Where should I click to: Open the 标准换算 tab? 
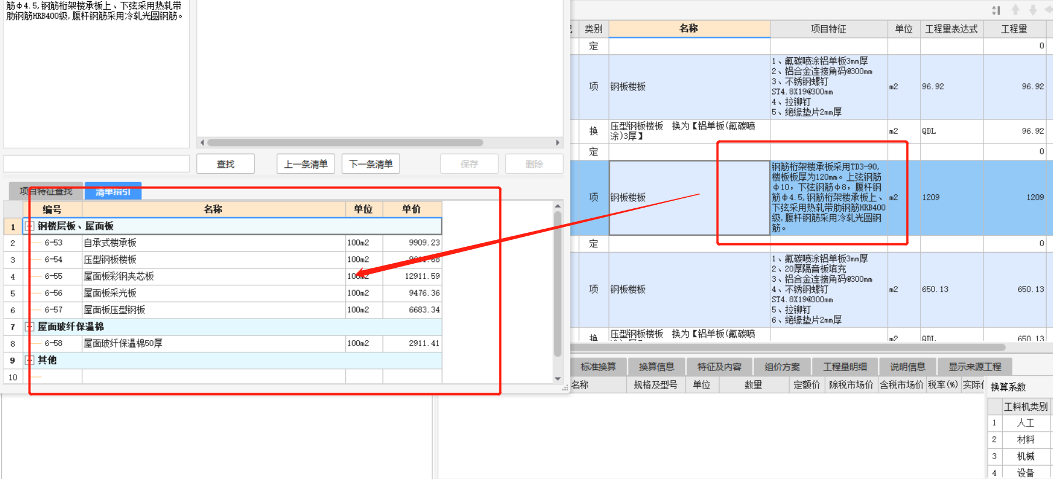click(598, 366)
